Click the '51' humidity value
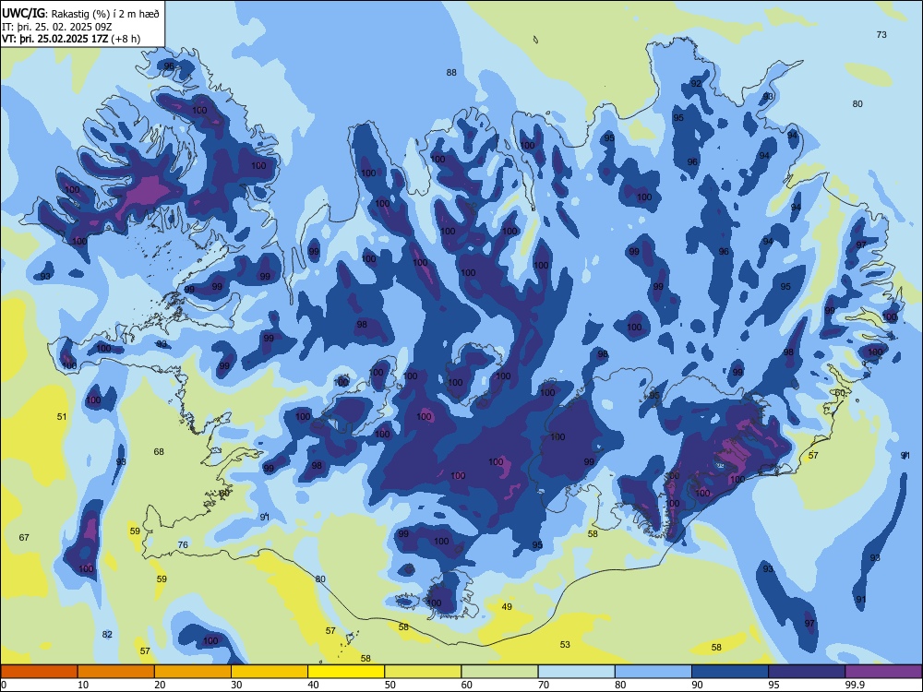 (62, 417)
